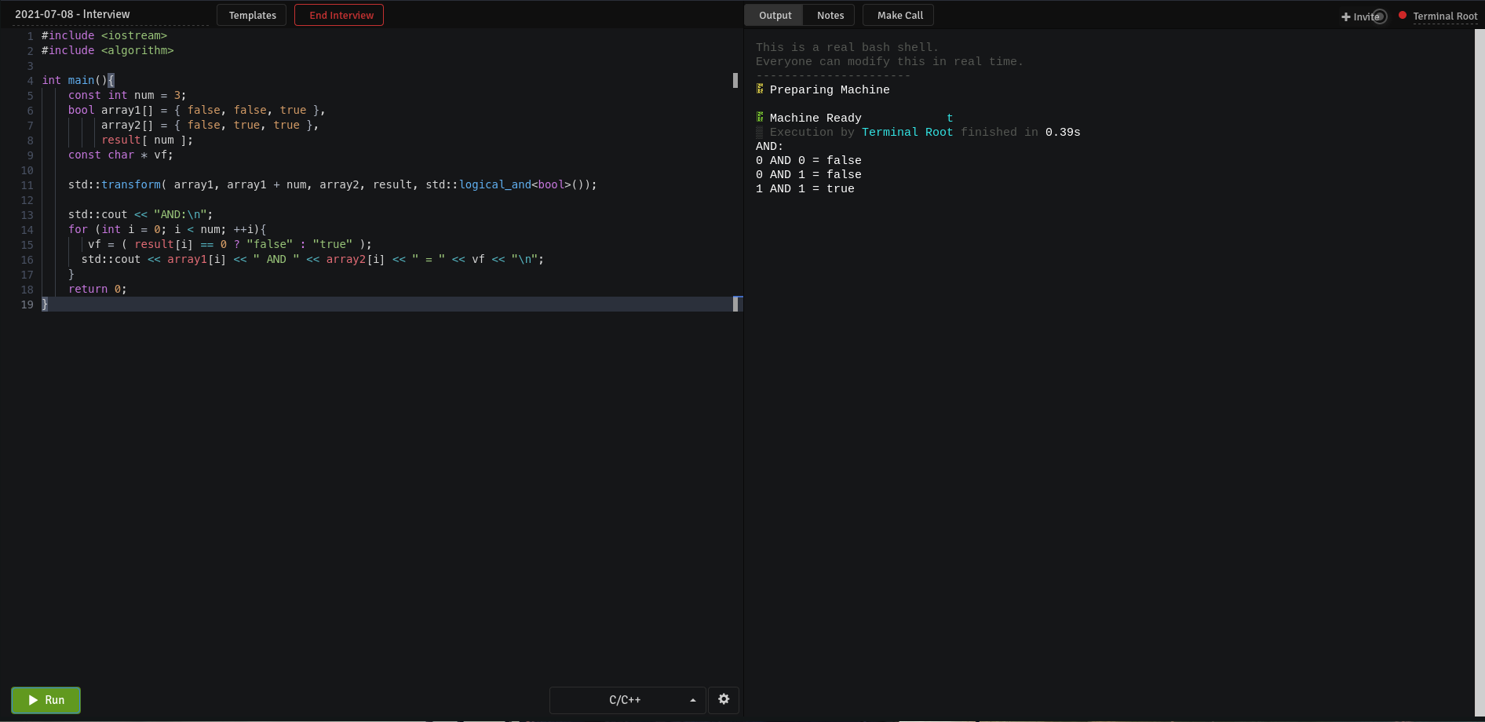Click the return 0 line

pyautogui.click(x=97, y=289)
